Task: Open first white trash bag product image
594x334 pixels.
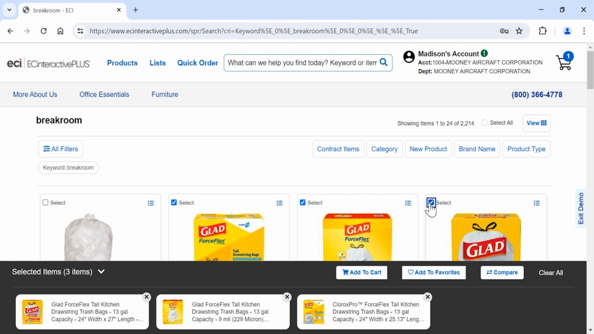Action: (x=88, y=237)
